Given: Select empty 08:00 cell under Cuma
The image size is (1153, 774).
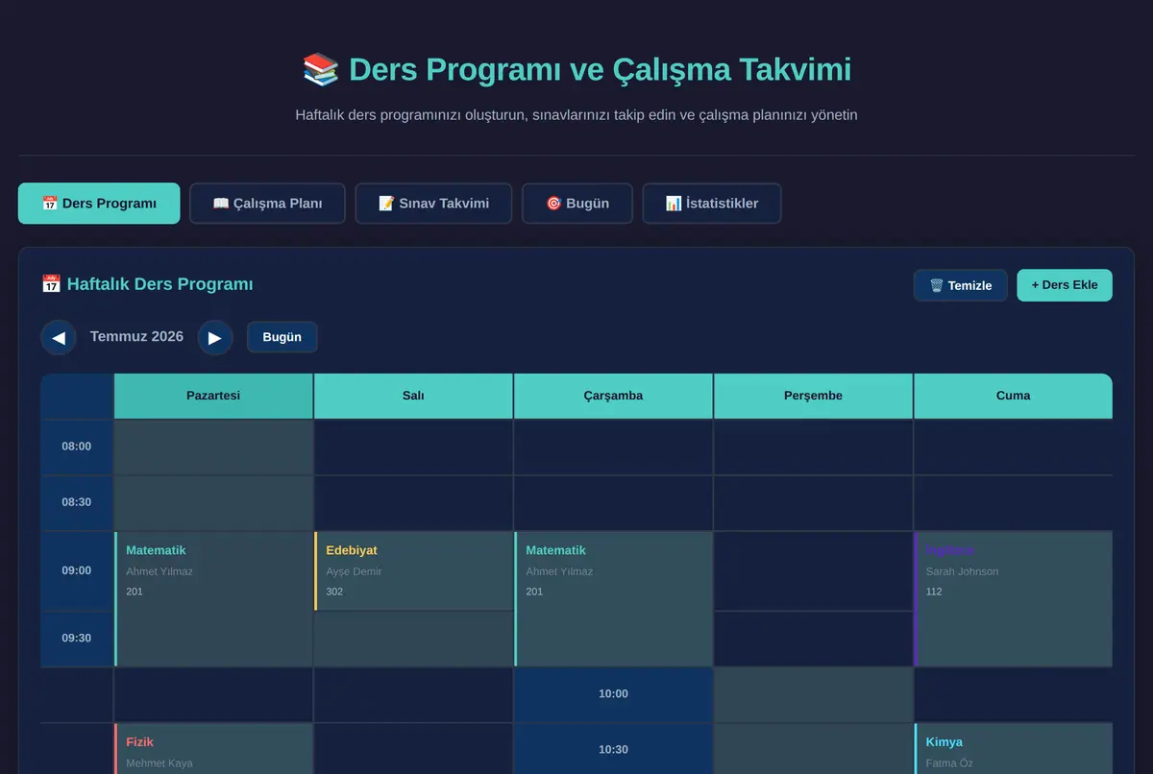Looking at the screenshot, I should (x=1013, y=447).
